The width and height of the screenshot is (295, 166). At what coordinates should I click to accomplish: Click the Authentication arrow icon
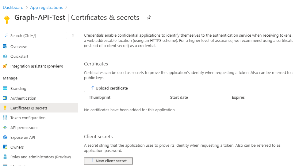tap(5, 98)
